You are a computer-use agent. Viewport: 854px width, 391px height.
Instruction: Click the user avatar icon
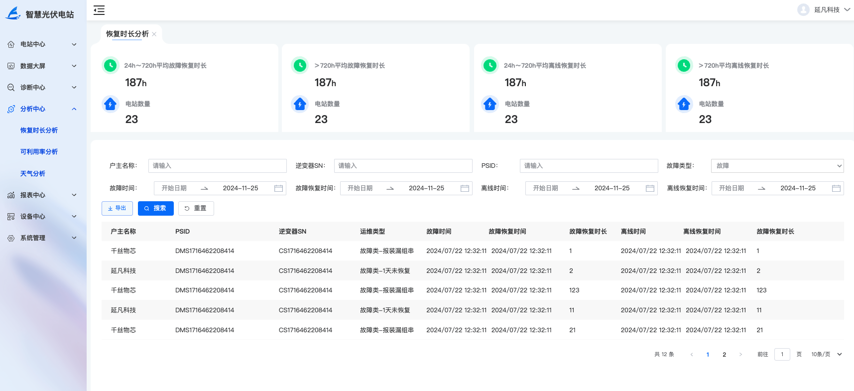click(803, 10)
